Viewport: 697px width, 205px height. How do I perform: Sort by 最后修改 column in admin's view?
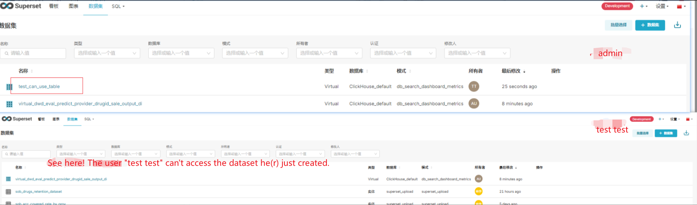pyautogui.click(x=524, y=71)
